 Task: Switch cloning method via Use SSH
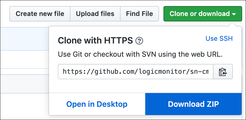[219, 39]
